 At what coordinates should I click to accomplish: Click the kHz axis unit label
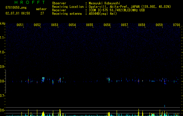(x=3, y=23)
